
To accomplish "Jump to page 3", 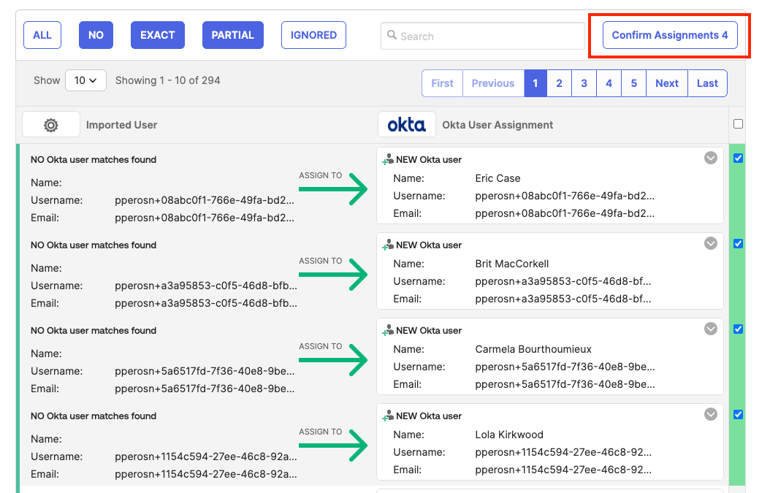I will [584, 83].
